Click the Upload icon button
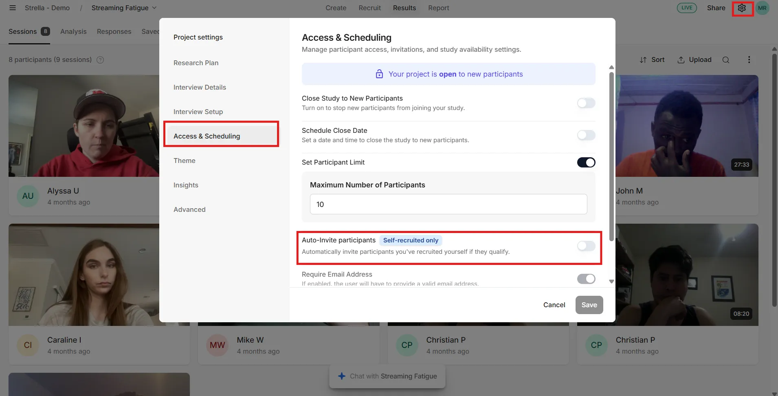The width and height of the screenshot is (778, 396). tap(681, 60)
